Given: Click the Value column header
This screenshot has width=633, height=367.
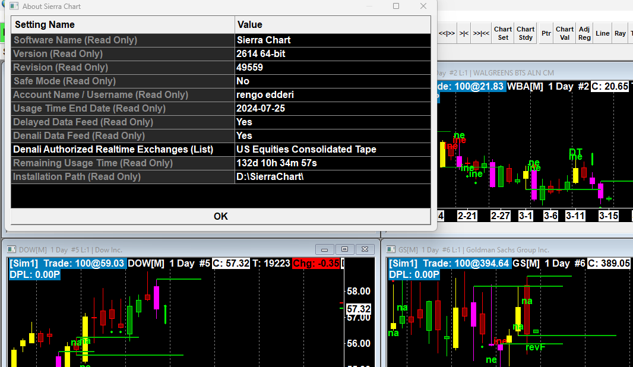Looking at the screenshot, I should pyautogui.click(x=333, y=24).
